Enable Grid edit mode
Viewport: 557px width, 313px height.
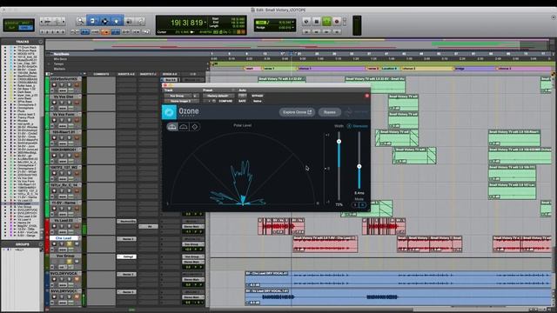(25, 27)
